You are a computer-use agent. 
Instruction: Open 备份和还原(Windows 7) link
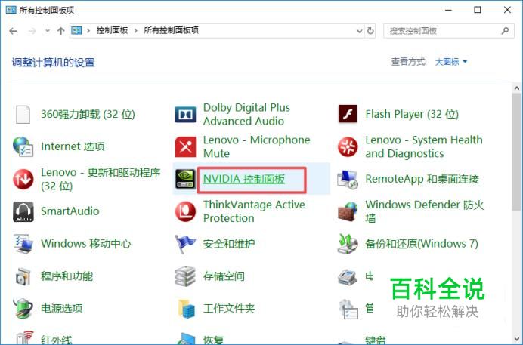click(422, 244)
